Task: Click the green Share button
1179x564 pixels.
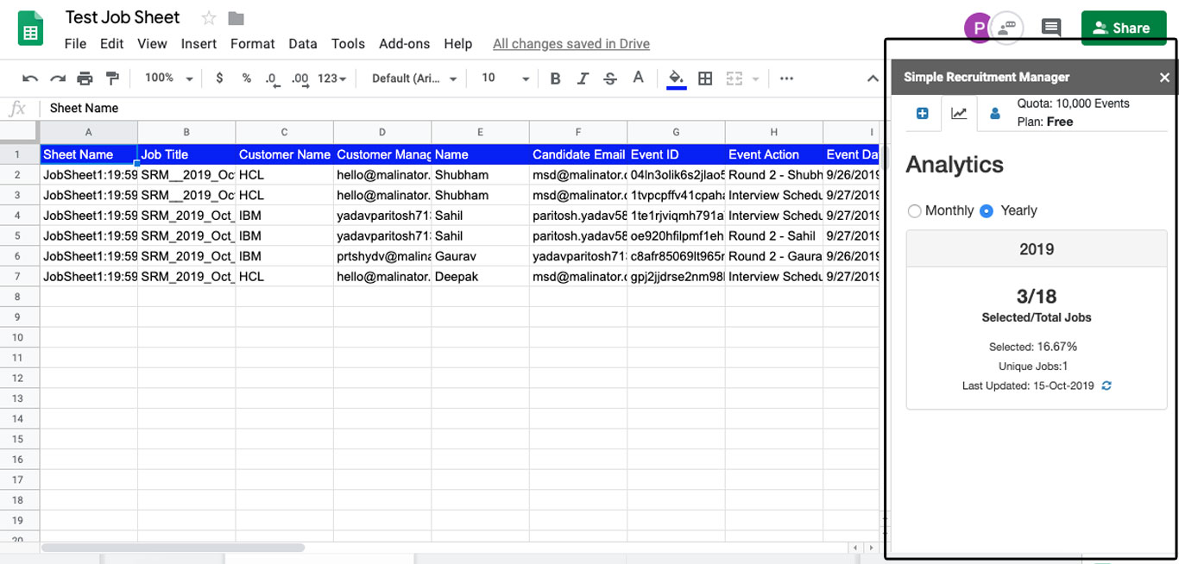Action: point(1124,28)
